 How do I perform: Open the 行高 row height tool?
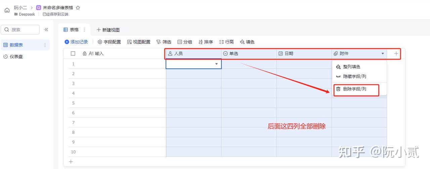pyautogui.click(x=226, y=42)
